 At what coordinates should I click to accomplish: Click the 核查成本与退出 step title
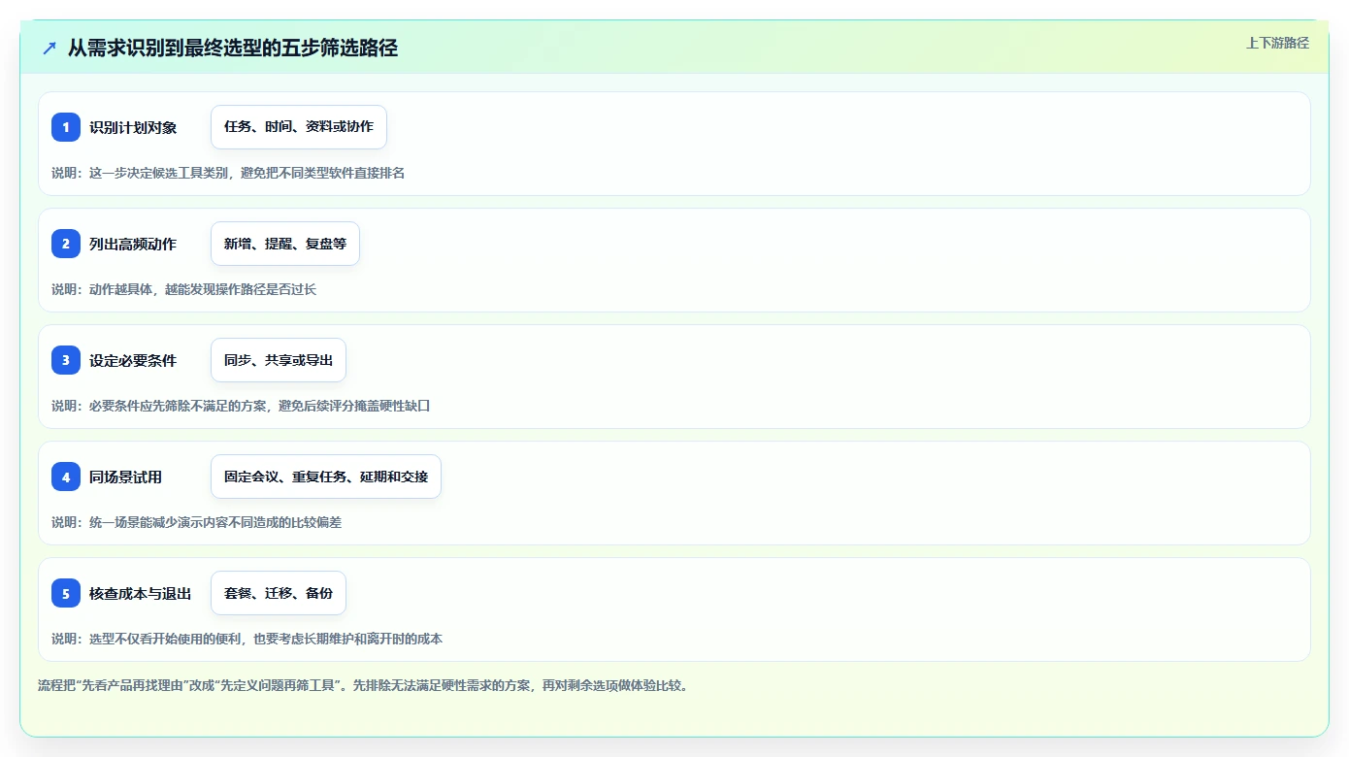point(140,593)
